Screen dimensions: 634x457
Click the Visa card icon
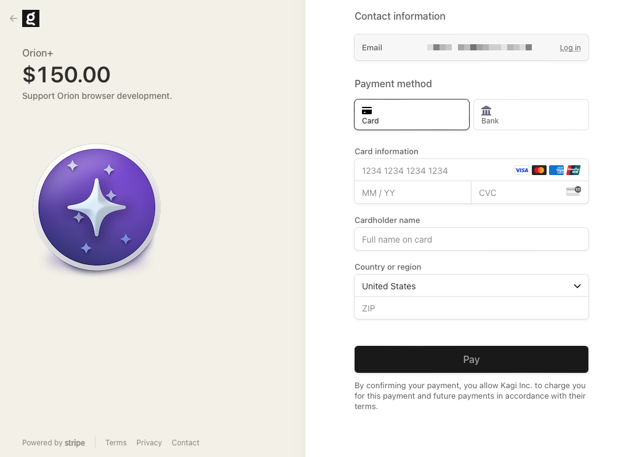(x=521, y=170)
